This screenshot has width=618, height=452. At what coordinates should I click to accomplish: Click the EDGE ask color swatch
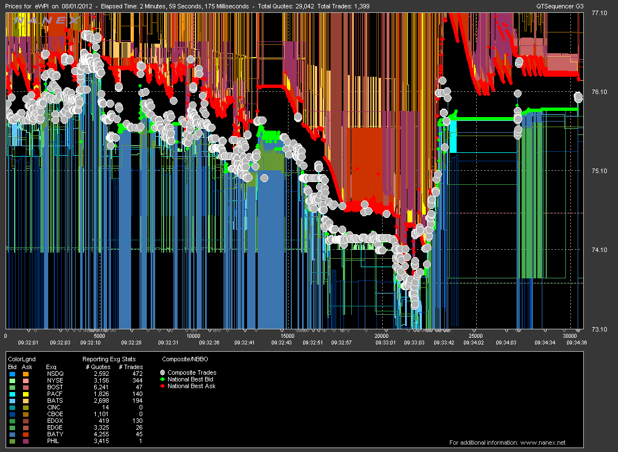tap(25, 427)
